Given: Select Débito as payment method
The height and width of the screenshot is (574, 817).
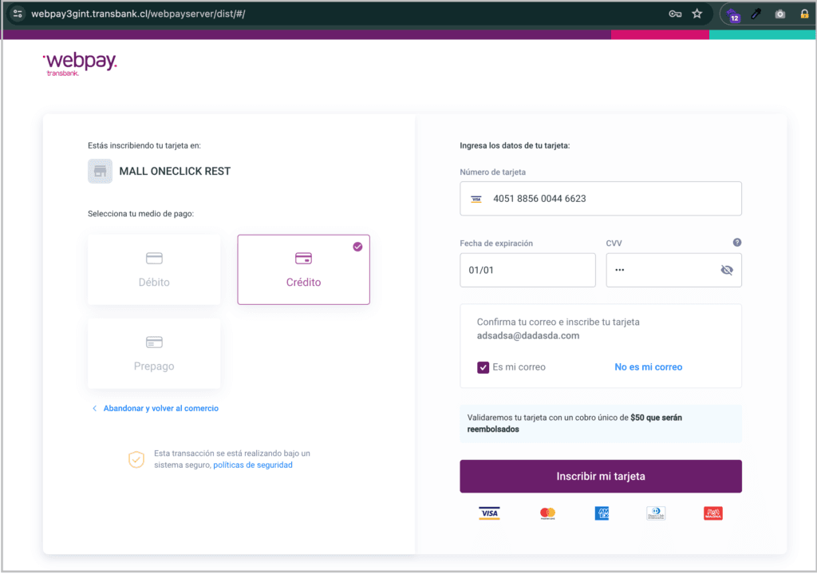Looking at the screenshot, I should pos(154,269).
